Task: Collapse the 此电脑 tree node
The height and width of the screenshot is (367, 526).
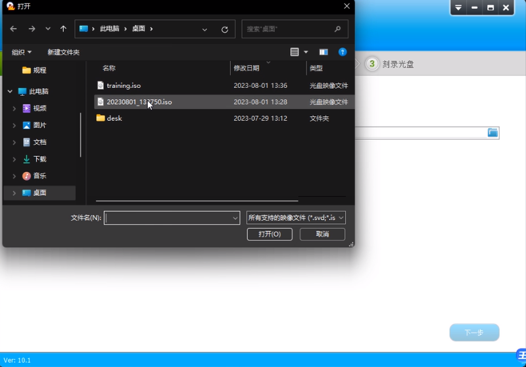Action: coord(10,91)
